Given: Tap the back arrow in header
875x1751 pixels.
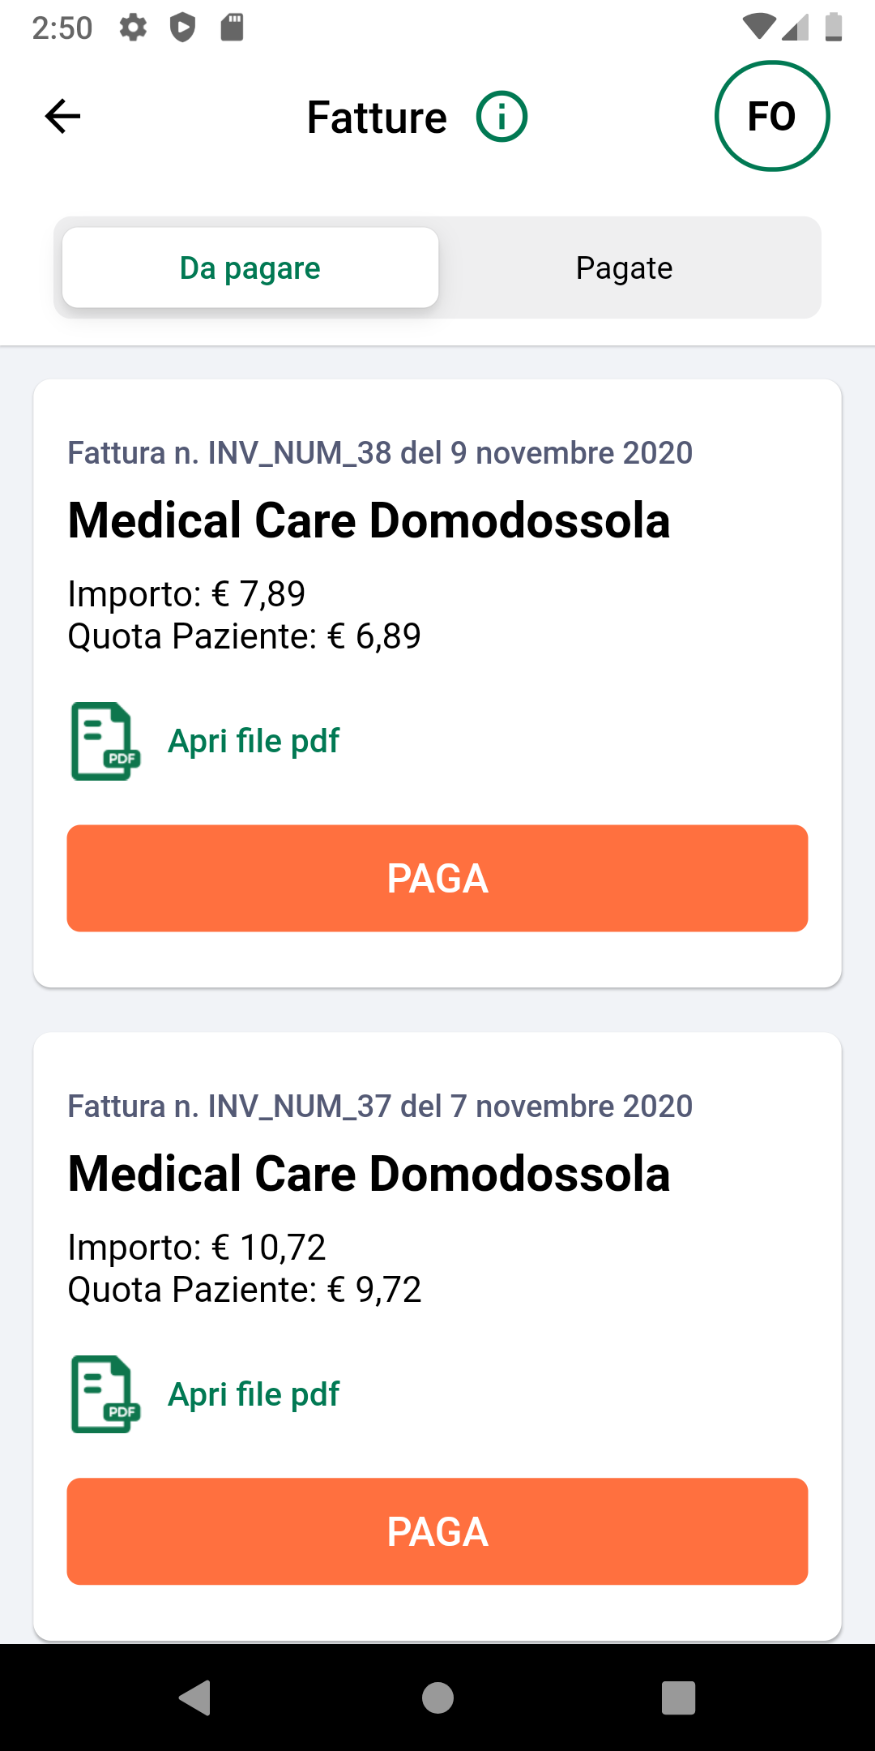Looking at the screenshot, I should coord(62,116).
